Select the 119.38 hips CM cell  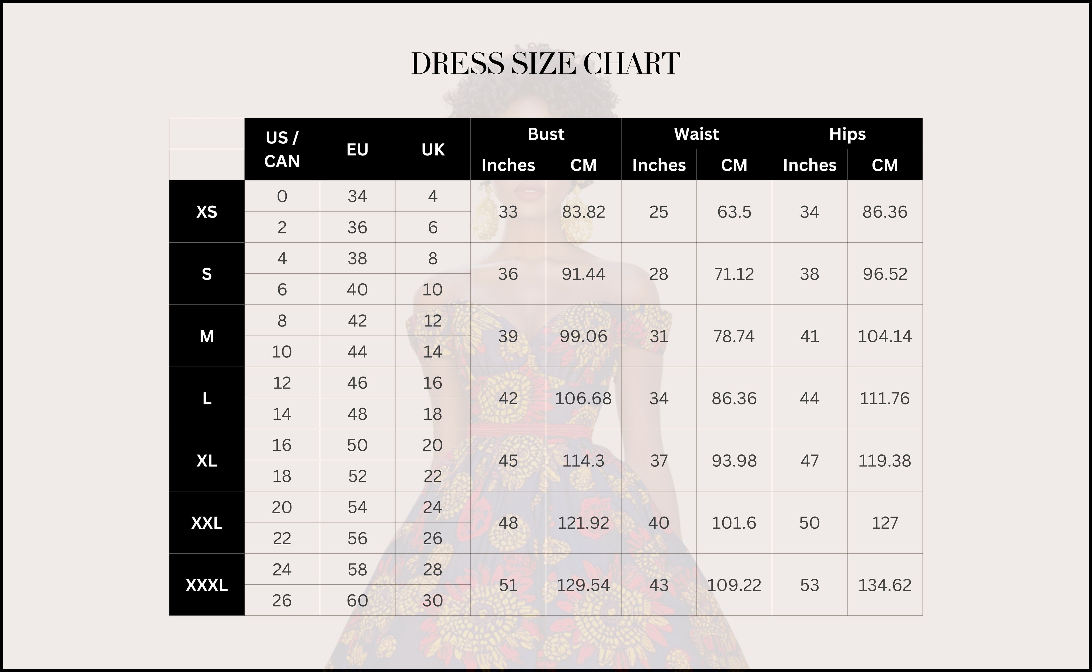pos(884,461)
